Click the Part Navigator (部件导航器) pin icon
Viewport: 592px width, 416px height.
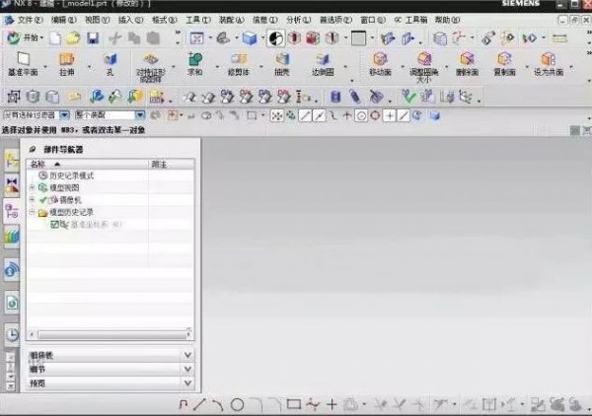pyautogui.click(x=33, y=150)
